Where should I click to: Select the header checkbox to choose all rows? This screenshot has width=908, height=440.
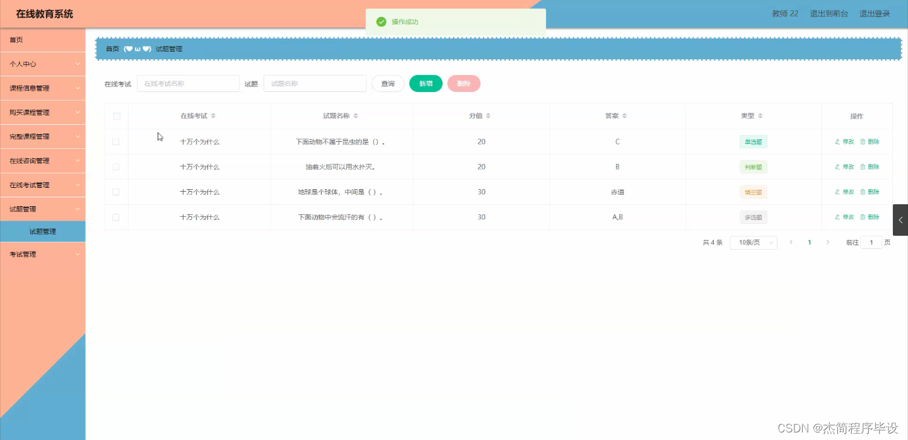[116, 115]
